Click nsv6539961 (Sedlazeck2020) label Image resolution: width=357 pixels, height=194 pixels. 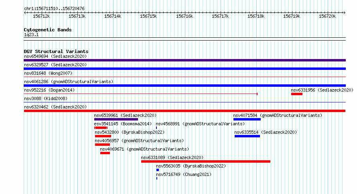[x=125, y=115]
